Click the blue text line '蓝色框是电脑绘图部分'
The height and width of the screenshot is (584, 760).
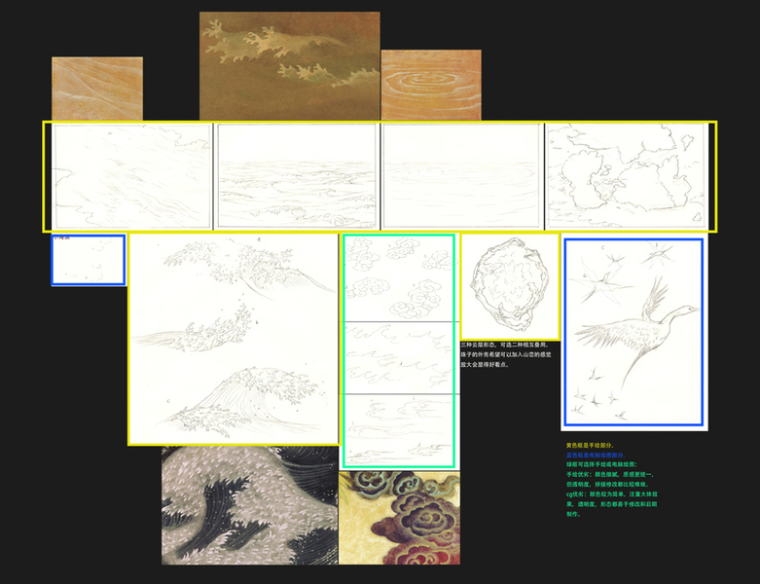tap(596, 456)
